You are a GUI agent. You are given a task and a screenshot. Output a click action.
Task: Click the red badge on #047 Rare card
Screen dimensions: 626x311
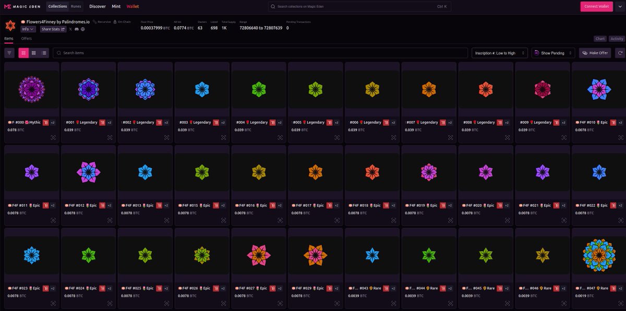click(614, 288)
